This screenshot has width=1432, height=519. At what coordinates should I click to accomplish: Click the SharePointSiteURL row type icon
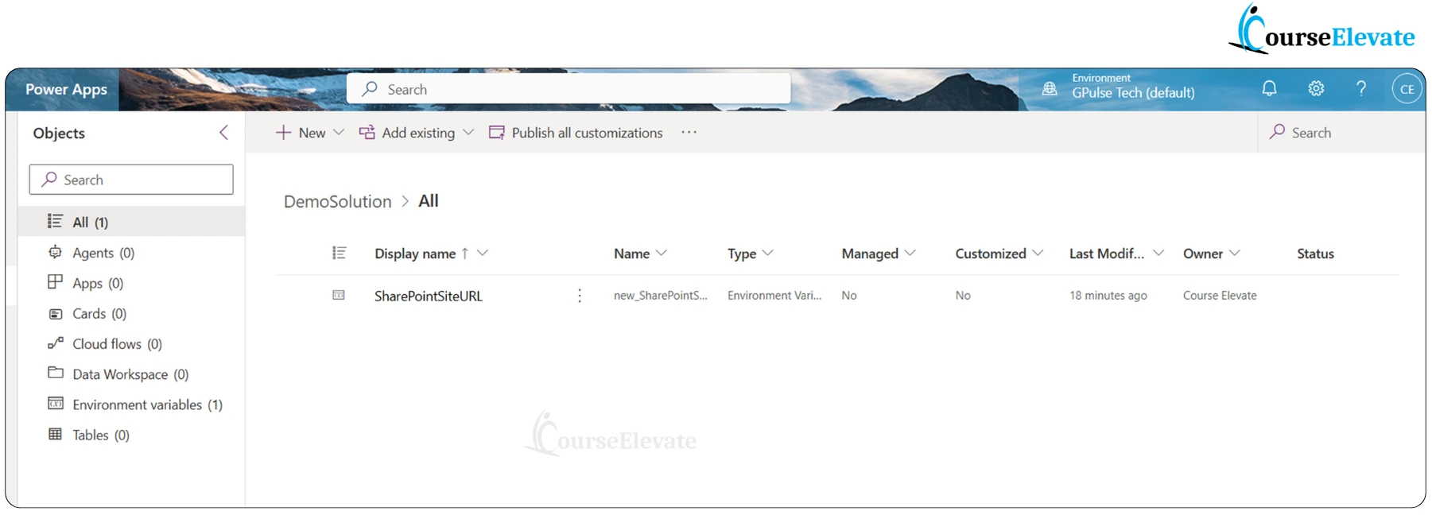tap(339, 295)
